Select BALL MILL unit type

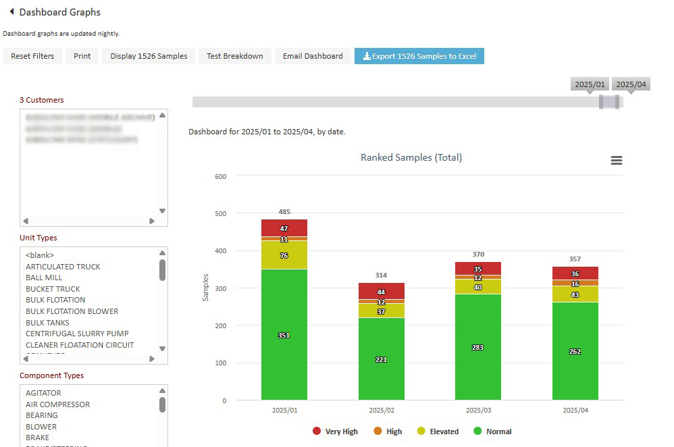pos(44,278)
